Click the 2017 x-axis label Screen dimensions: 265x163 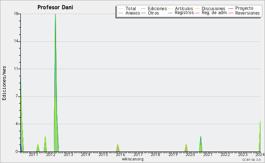pyautogui.click(x=138, y=154)
